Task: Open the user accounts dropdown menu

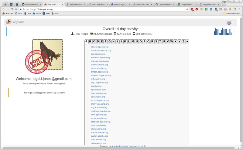Action: pyautogui.click(x=230, y=23)
